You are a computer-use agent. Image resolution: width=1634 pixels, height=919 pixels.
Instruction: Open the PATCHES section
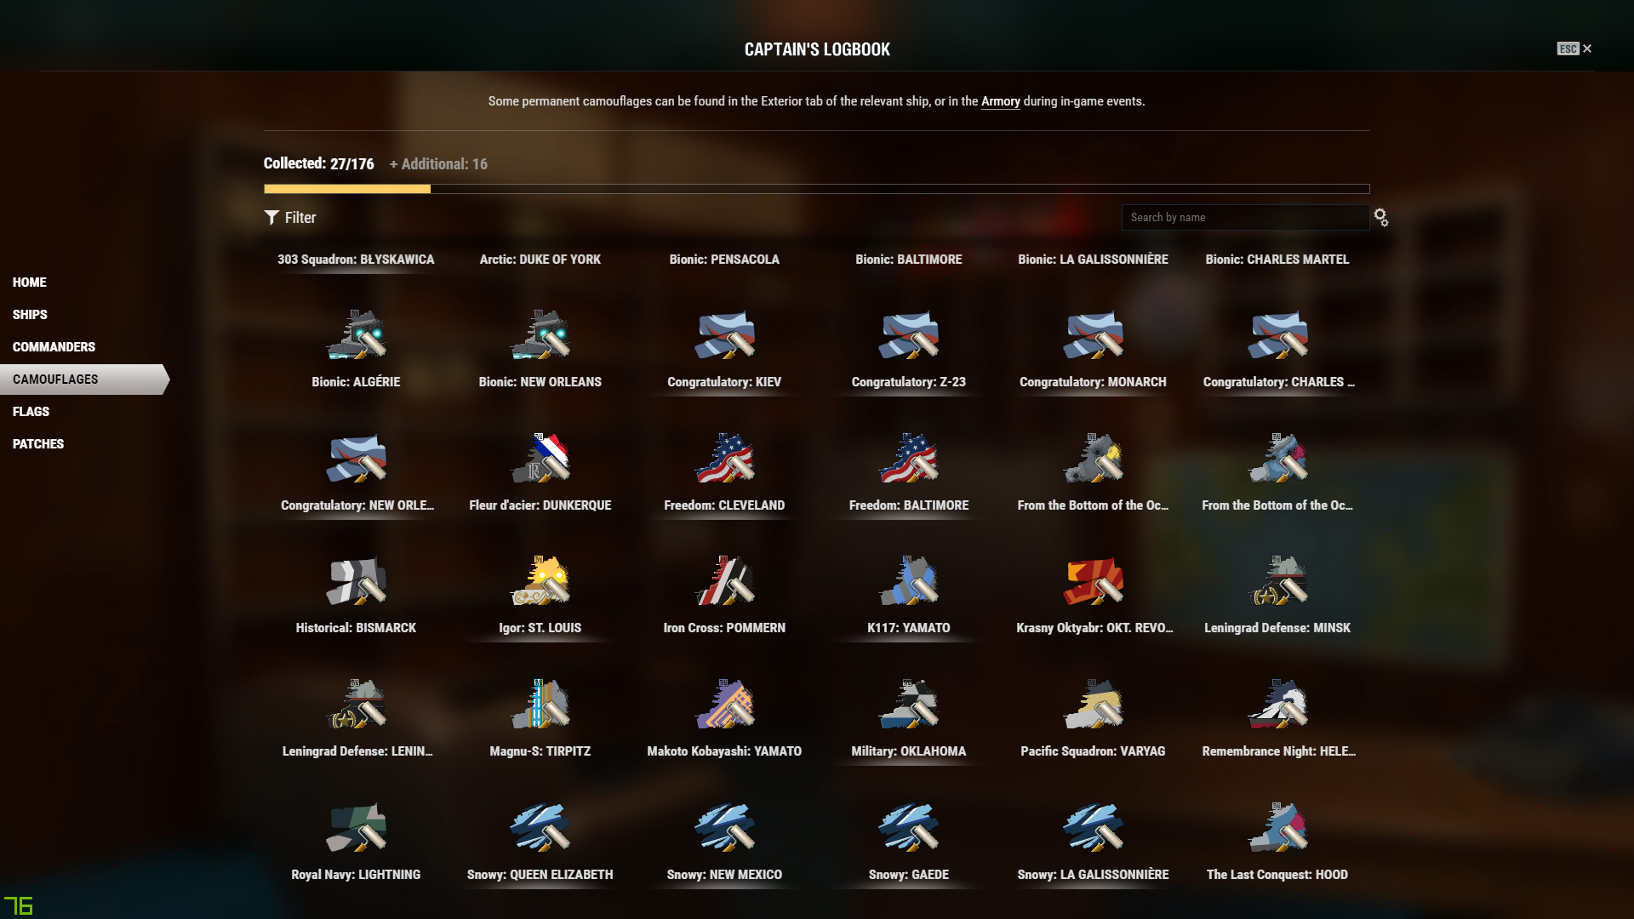[x=38, y=444]
